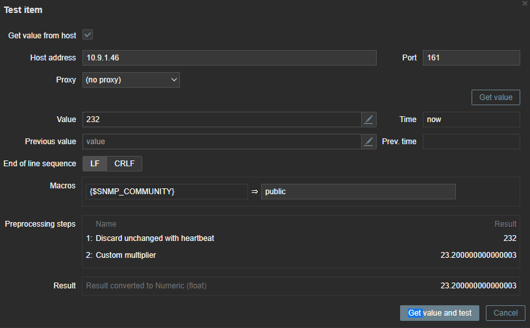This screenshot has height=328, width=530.
Task: Click Get value and test button
Action: (440, 313)
